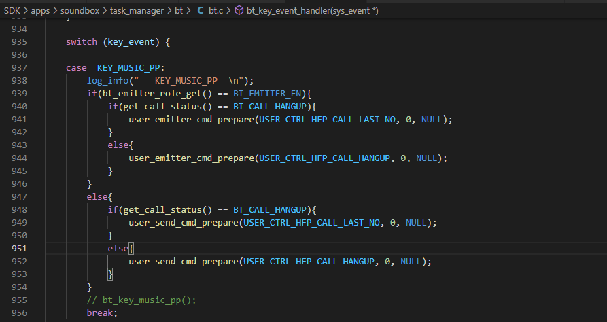607x322 pixels.
Task: Click the highlighted closing brace on line 953
Action: [x=110, y=274]
